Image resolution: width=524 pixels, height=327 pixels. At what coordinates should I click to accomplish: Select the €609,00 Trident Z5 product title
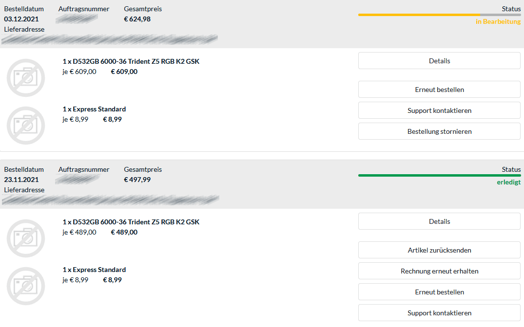131,61
